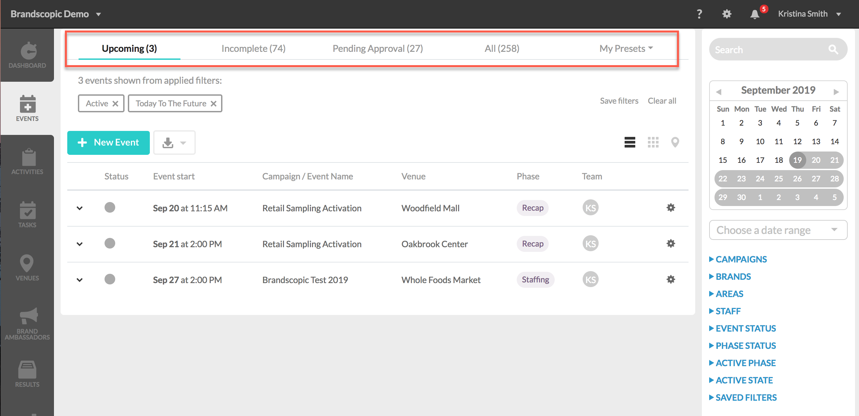The height and width of the screenshot is (416, 859).
Task: Remove the Active filter tag
Action: pyautogui.click(x=116, y=103)
